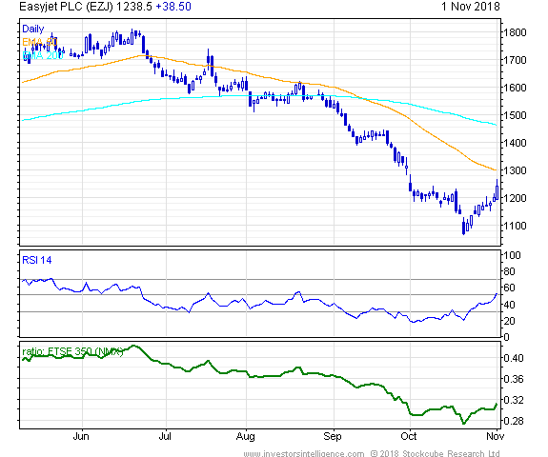Click the orange 'EMA 40' legend label
Image resolution: width=548 pixels, height=457 pixels.
(39, 42)
